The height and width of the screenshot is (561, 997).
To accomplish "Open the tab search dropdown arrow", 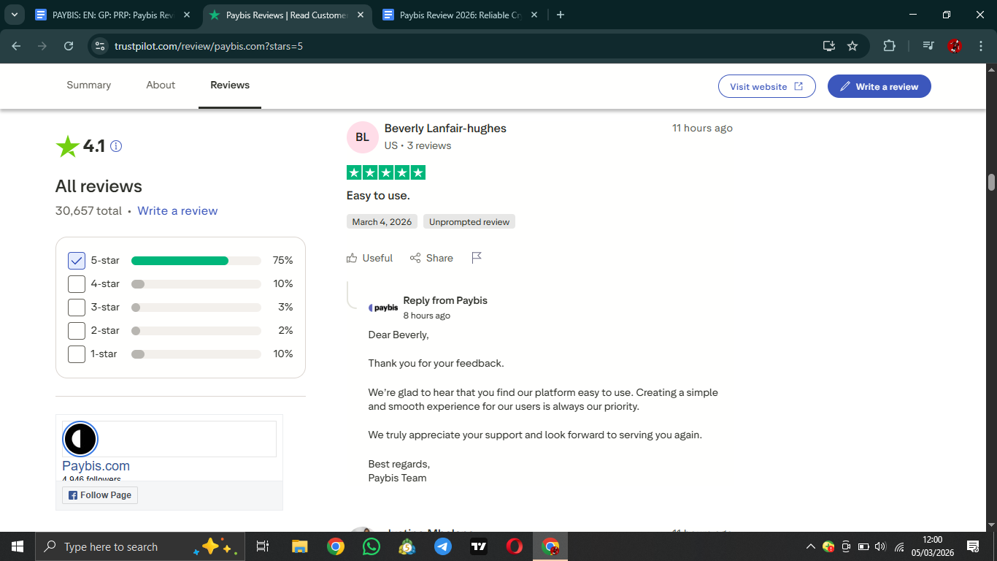I will pyautogui.click(x=14, y=15).
